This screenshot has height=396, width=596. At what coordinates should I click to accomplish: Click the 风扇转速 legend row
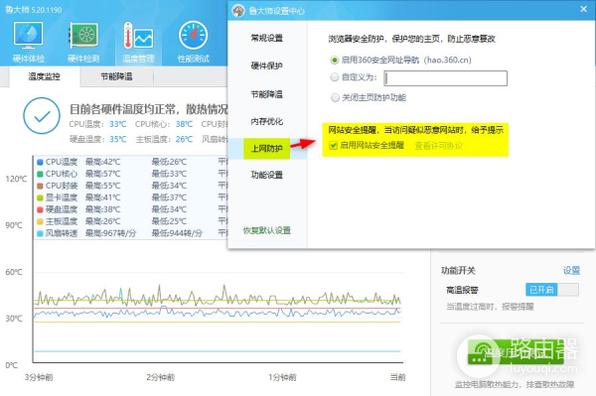click(131, 233)
